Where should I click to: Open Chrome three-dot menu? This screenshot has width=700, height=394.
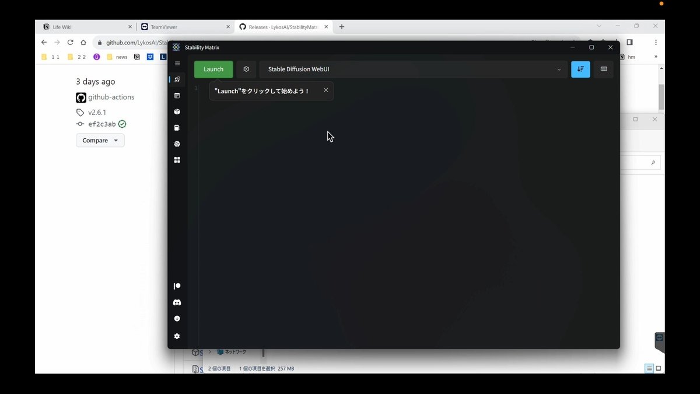tap(656, 43)
